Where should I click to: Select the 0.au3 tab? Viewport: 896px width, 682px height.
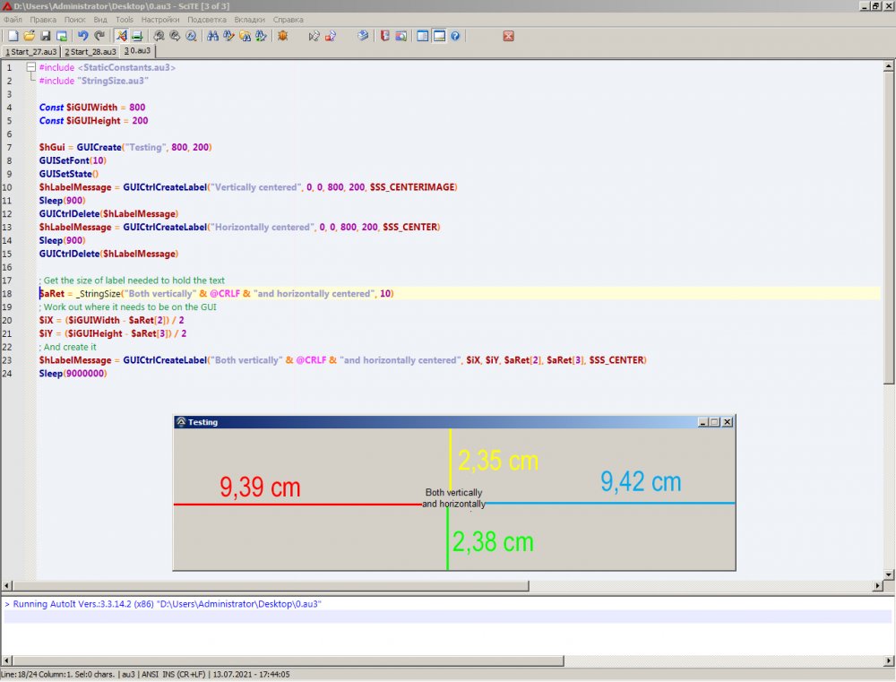(138, 50)
